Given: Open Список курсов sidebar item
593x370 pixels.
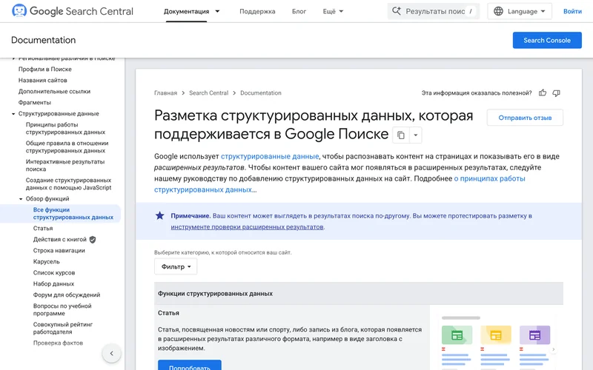Looking at the screenshot, I should (x=54, y=272).
